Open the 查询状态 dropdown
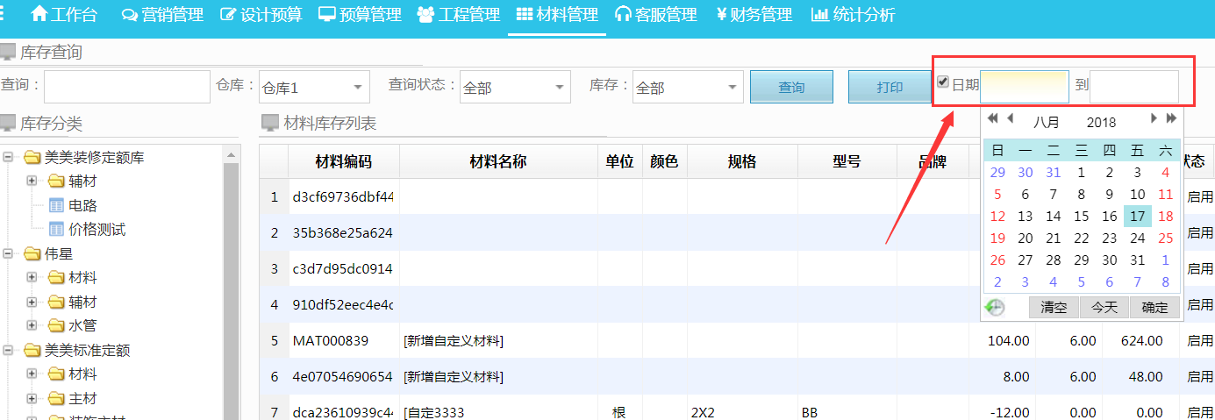The image size is (1215, 420). click(559, 88)
